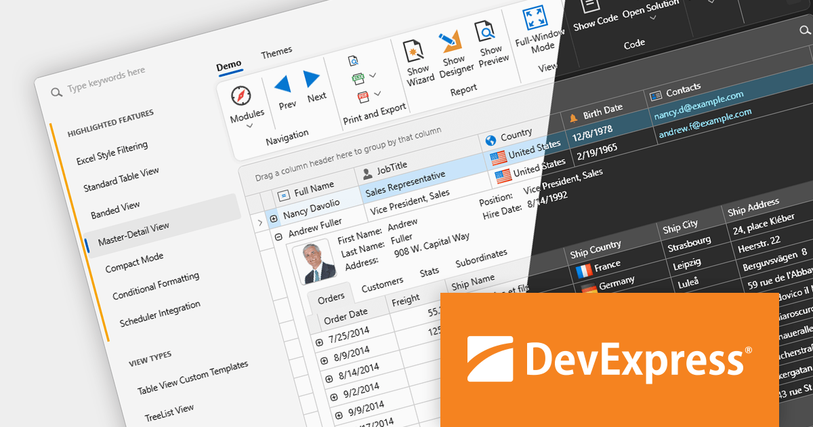
Task: Click the green print icon in Print and Export
Action: coord(359,79)
